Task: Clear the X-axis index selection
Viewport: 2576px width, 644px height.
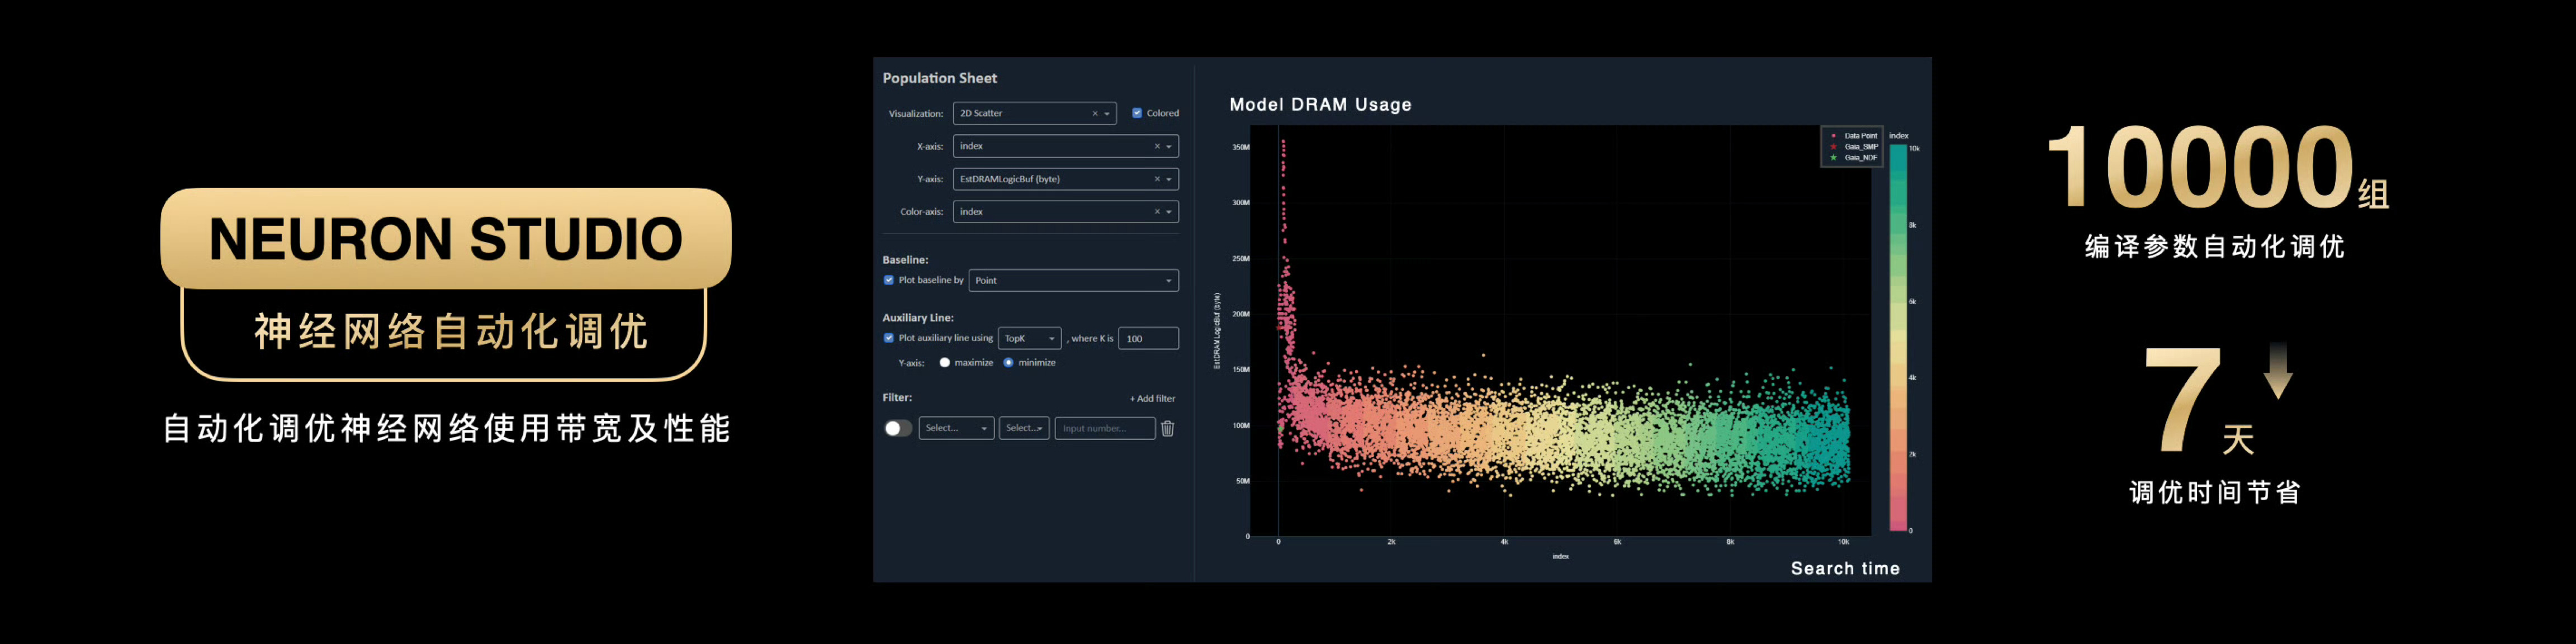Action: pyautogui.click(x=1157, y=147)
